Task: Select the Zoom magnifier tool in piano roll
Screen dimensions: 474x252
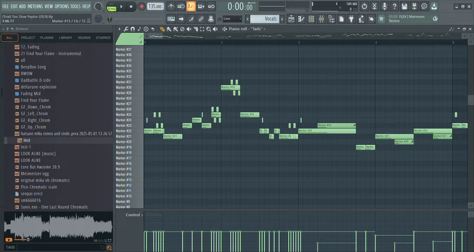Action: (209, 29)
